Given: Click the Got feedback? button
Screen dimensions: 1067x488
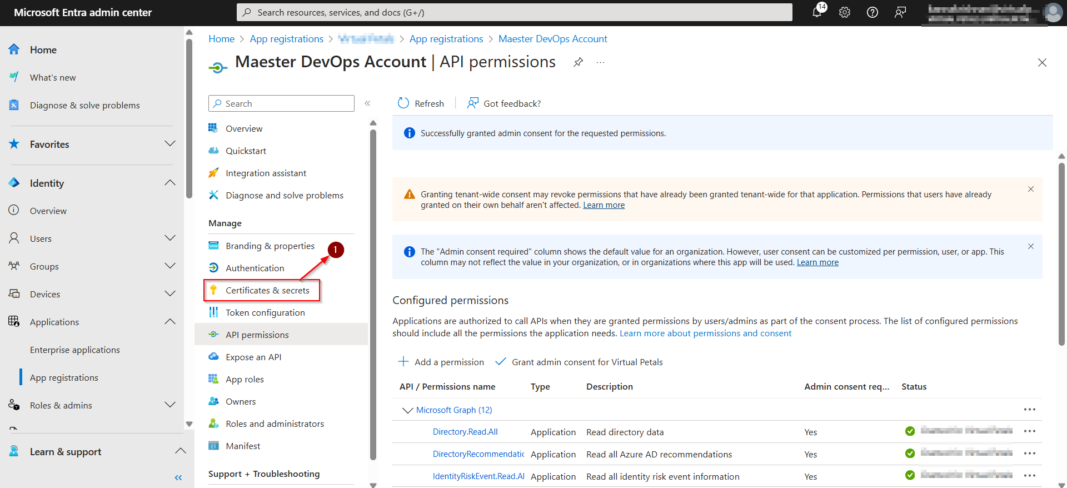Looking at the screenshot, I should point(504,103).
